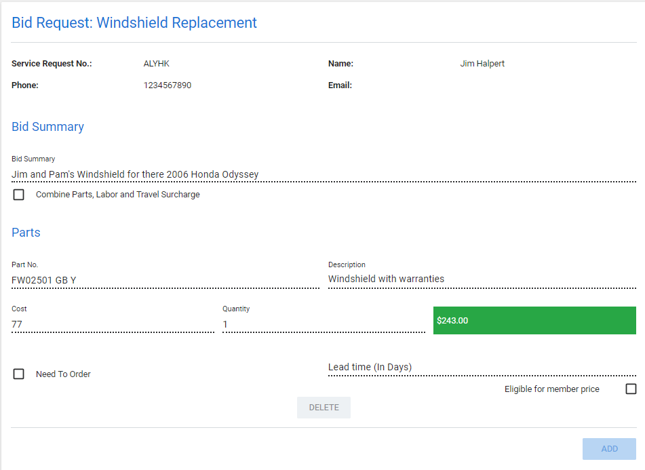645x470 pixels.
Task: Click the Email label
Action: click(x=340, y=85)
